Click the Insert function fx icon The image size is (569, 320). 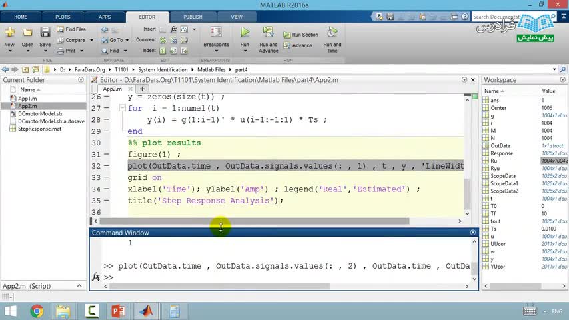[x=173, y=29]
